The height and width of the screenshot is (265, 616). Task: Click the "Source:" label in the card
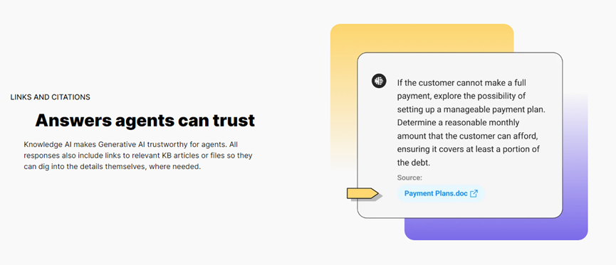tap(409, 178)
